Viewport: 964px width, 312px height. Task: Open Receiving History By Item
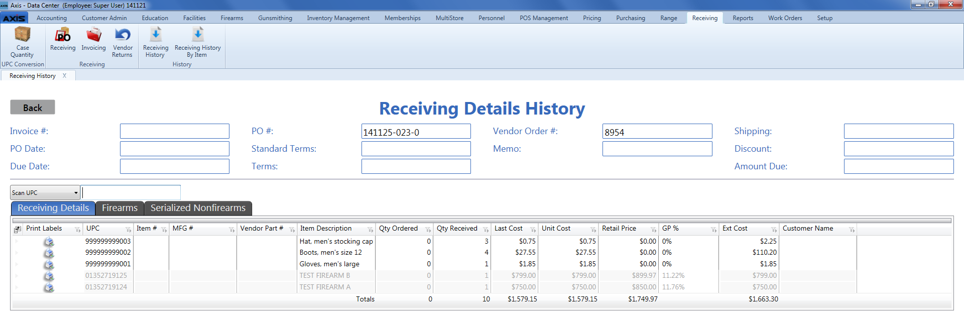pyautogui.click(x=197, y=42)
